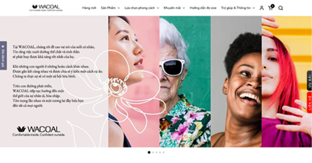Expand 'Lựa chọn phong cách' dropdown
The image size is (312, 163).
pos(142,8)
